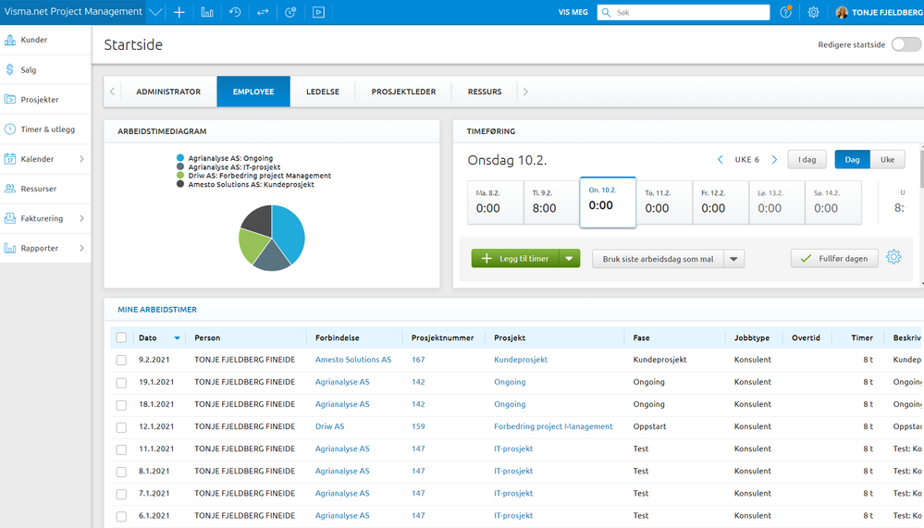Click the play video icon in top bar
The image size is (924, 528).
pyautogui.click(x=318, y=12)
